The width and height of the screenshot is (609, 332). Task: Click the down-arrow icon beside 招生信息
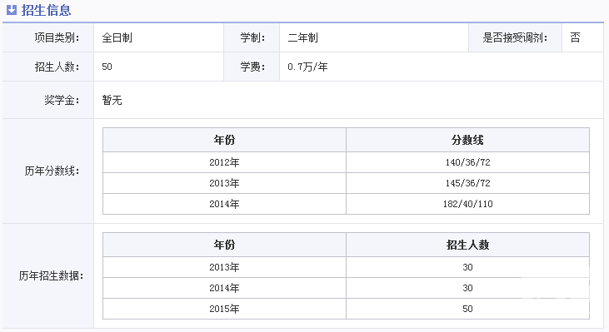[12, 10]
